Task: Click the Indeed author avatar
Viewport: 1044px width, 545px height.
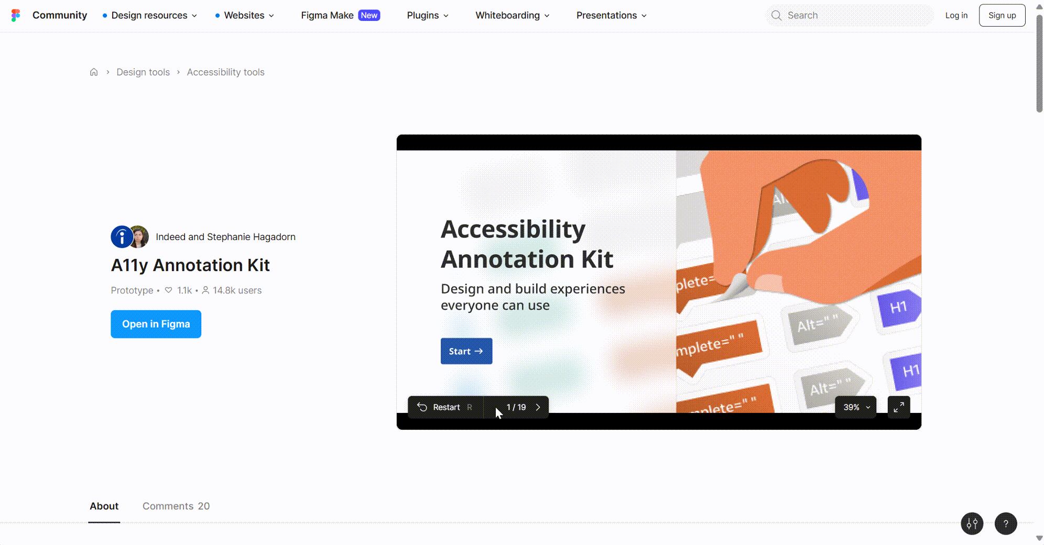Action: pos(121,237)
